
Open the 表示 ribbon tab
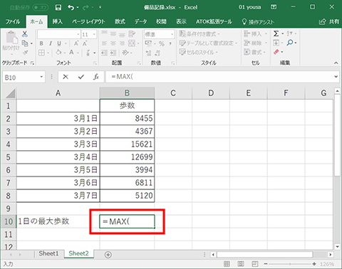(181, 21)
